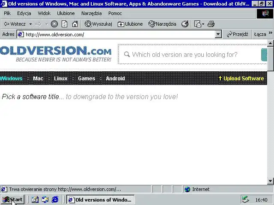This screenshot has height=205, width=274.
Task: Click the page icon in address bar
Action: click(x=21, y=34)
